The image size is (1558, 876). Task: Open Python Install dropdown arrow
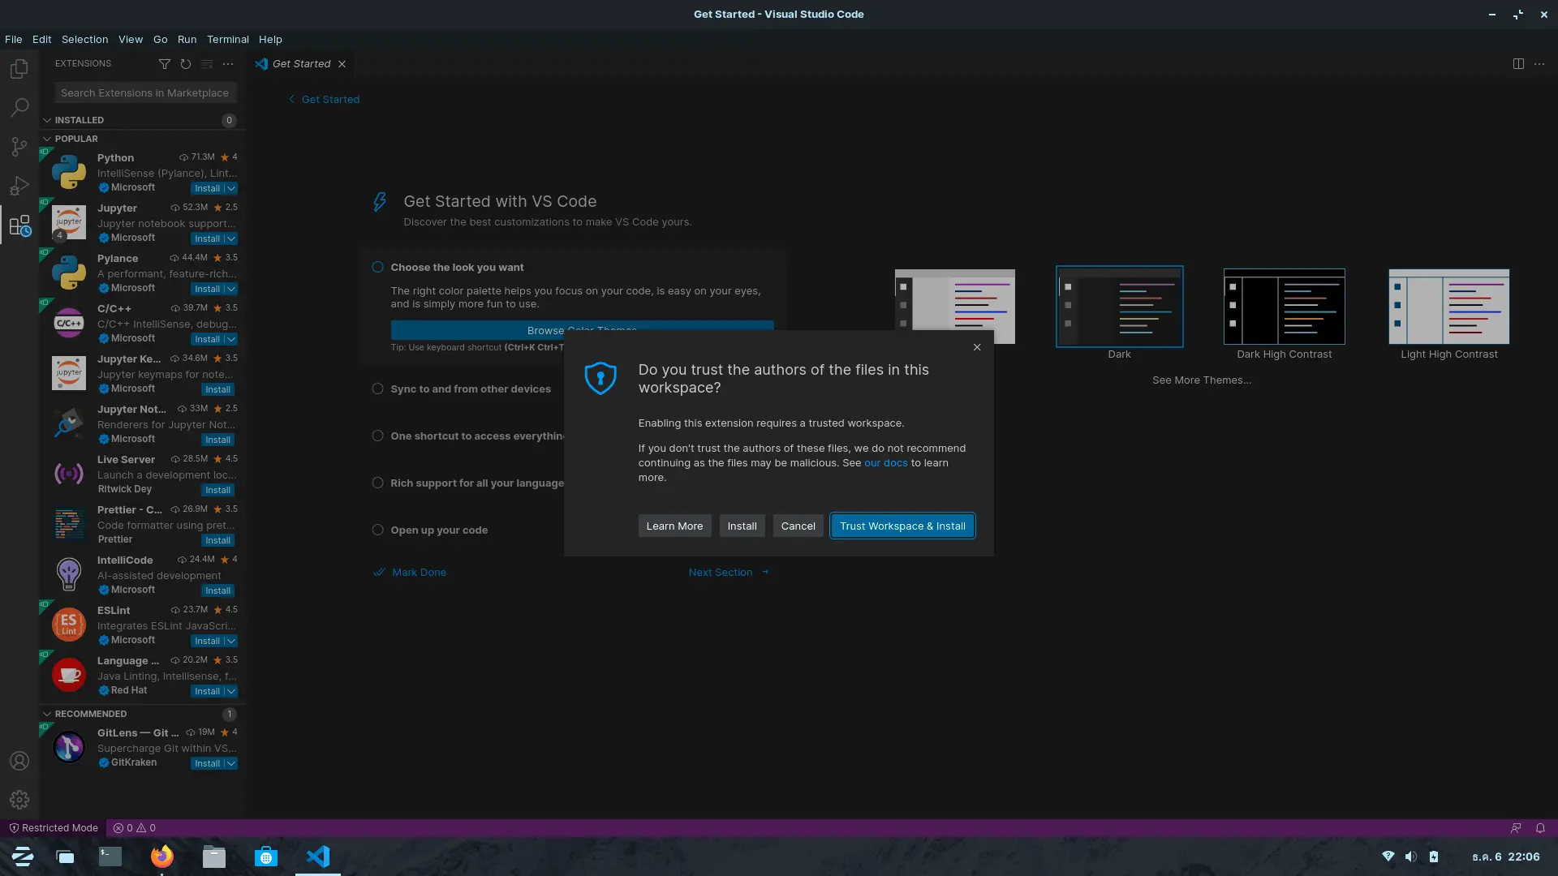[231, 188]
